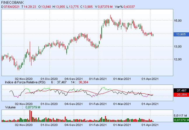Click the highest candlestick peak in February
The width and height of the screenshot is (189, 130).
pos(110,17)
